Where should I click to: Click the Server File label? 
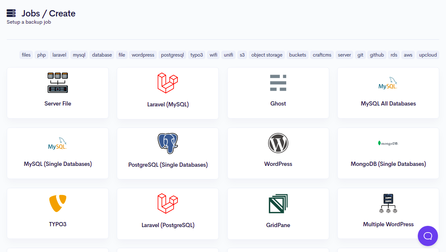pyautogui.click(x=58, y=104)
